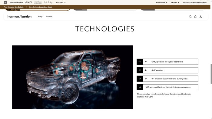The image size is (212, 119).
Task: Click the '4 ×' quantity label
Action: click(146, 70)
